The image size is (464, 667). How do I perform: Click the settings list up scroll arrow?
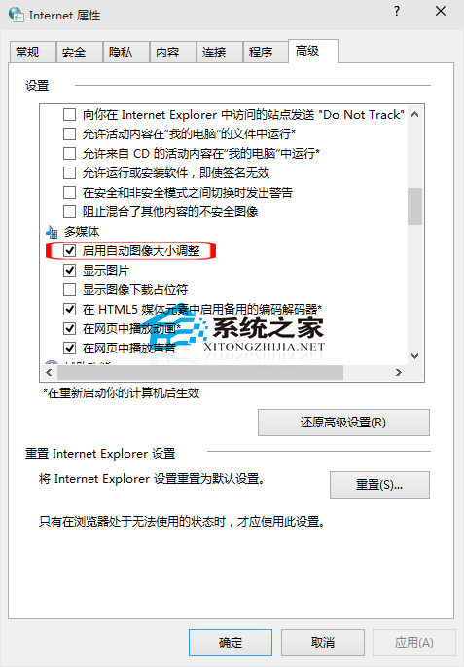pyautogui.click(x=415, y=115)
